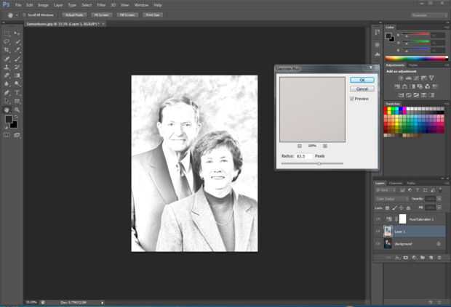Viewport: 451px width, 307px height.
Task: Select the Eyedropper tool
Action: pyautogui.click(x=17, y=50)
